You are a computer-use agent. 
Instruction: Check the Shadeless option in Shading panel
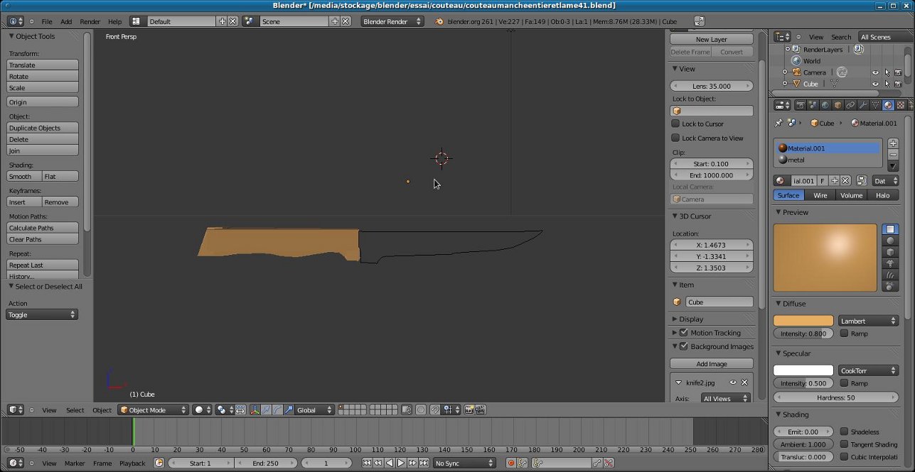click(846, 432)
